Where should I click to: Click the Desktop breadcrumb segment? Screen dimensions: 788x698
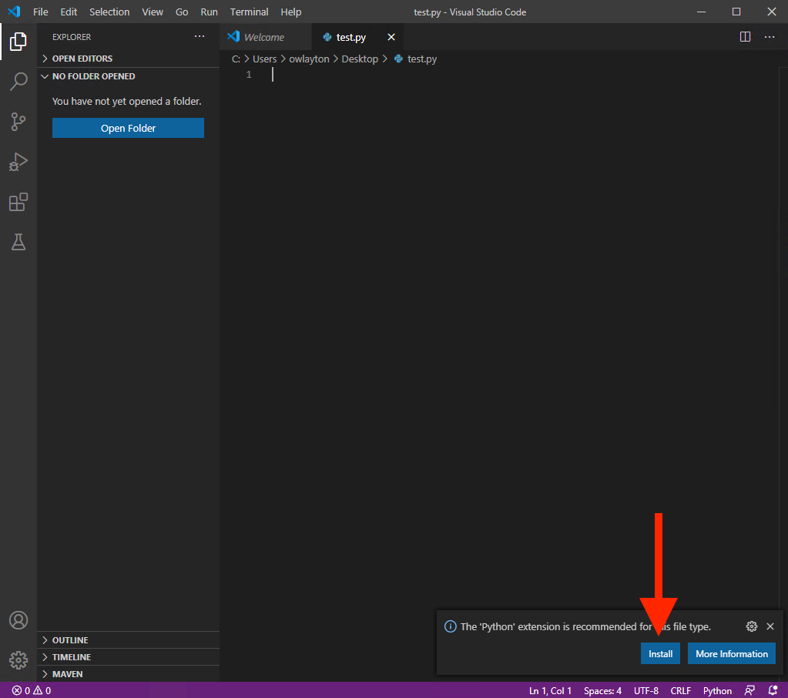(x=360, y=59)
